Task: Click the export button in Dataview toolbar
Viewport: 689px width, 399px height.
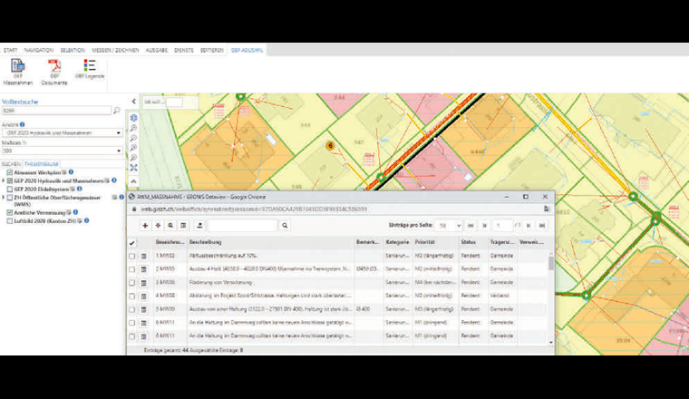Action: (199, 226)
